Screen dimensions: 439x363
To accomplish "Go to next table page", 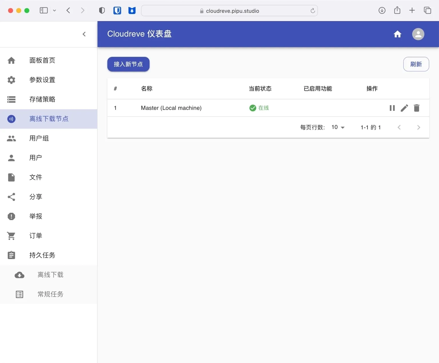I will [419, 127].
